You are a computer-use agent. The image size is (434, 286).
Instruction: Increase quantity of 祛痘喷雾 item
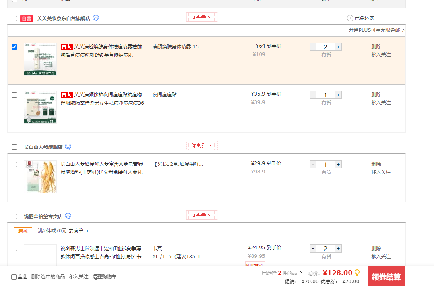pos(338,47)
